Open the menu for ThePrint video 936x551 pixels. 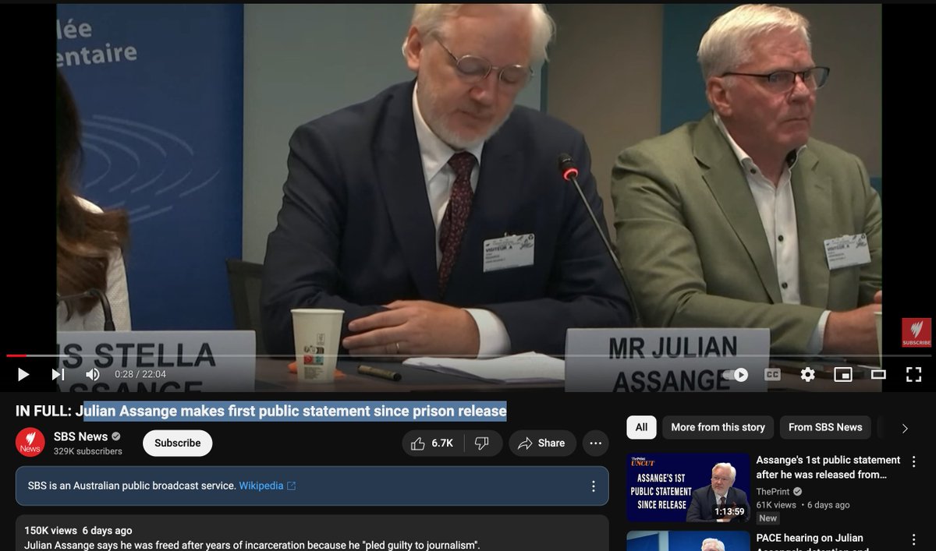click(x=914, y=462)
